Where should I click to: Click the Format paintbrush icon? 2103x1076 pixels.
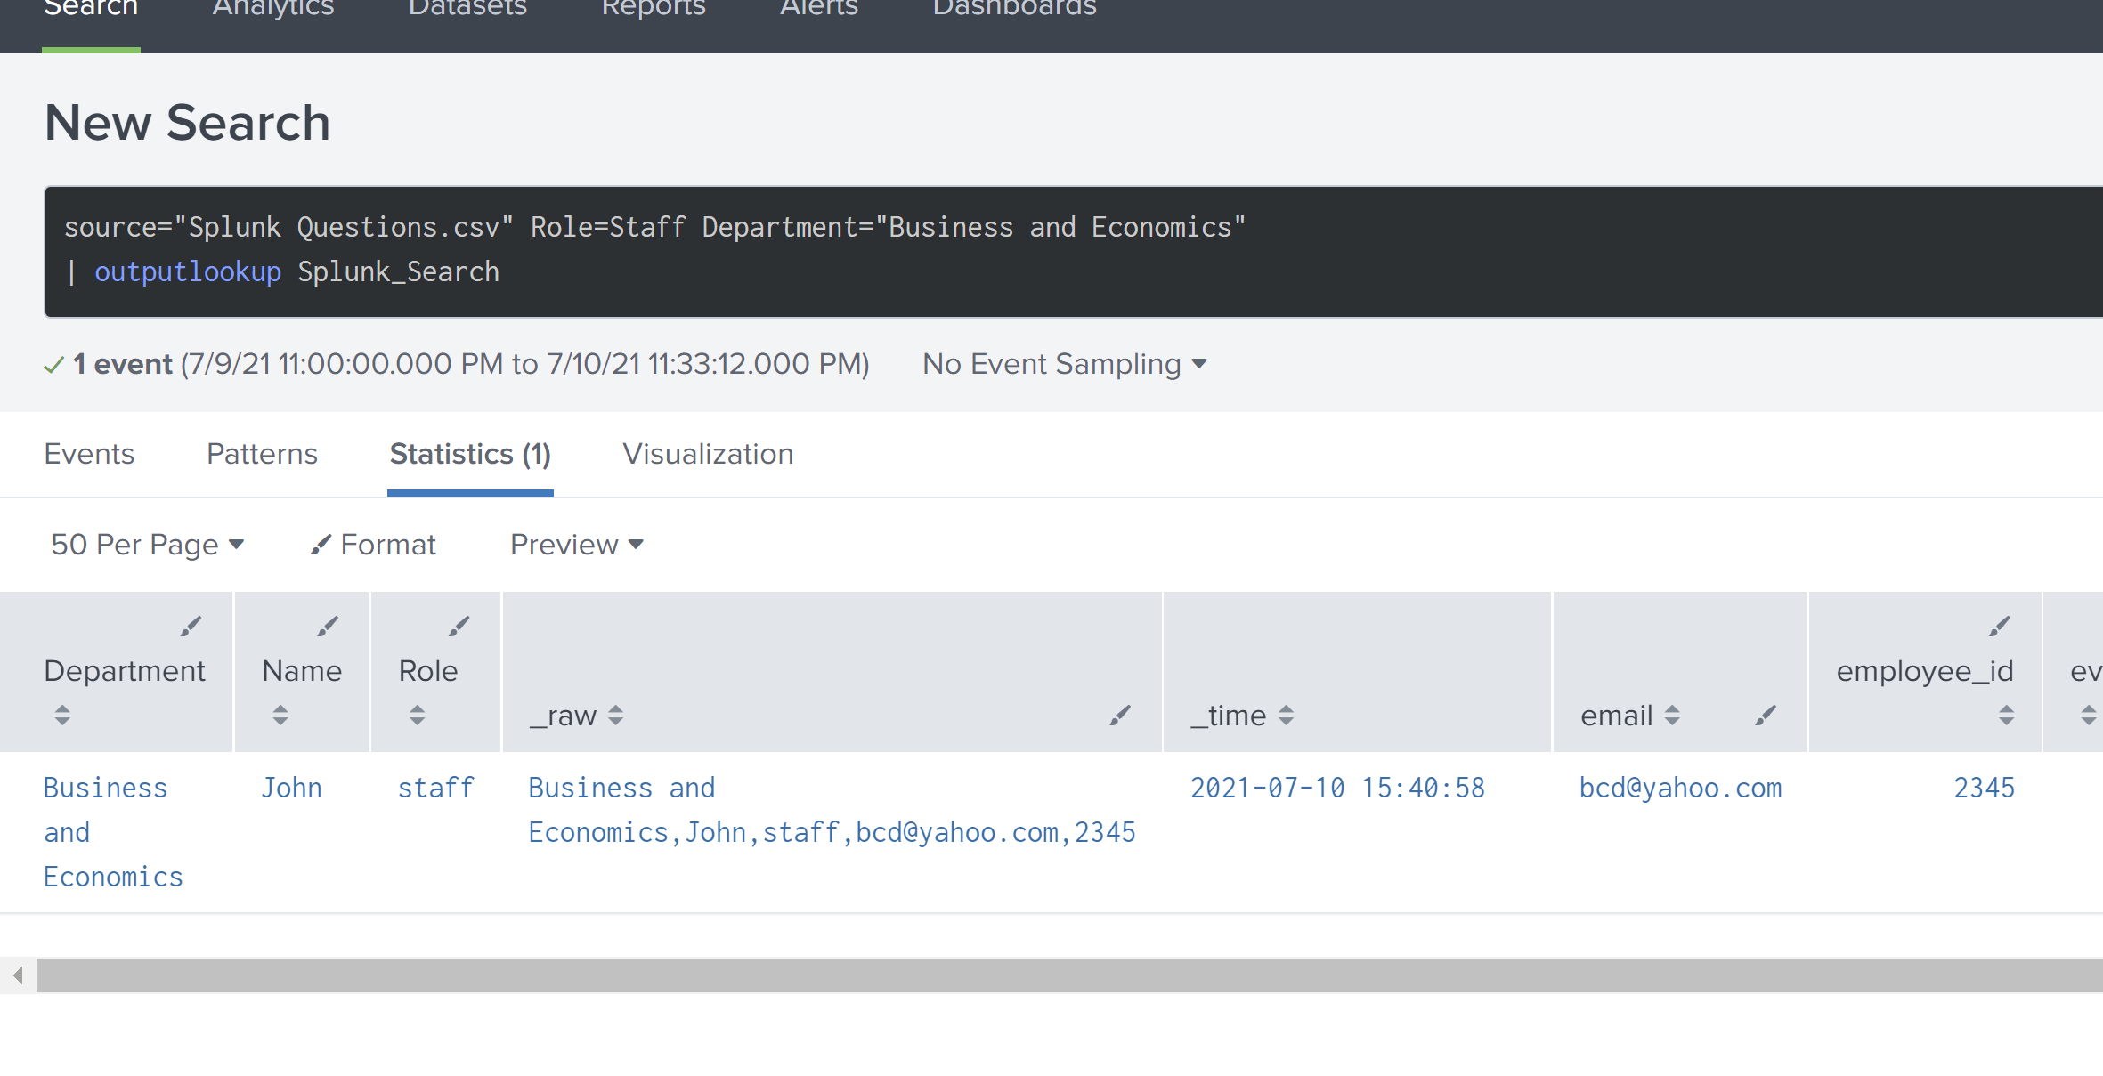[321, 544]
